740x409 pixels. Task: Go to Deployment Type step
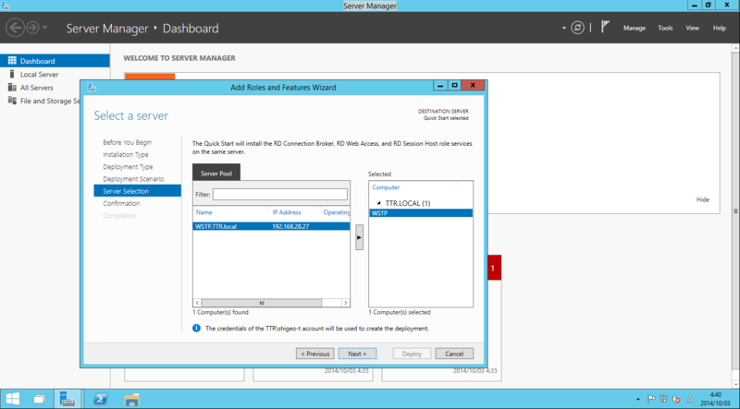coord(128,167)
